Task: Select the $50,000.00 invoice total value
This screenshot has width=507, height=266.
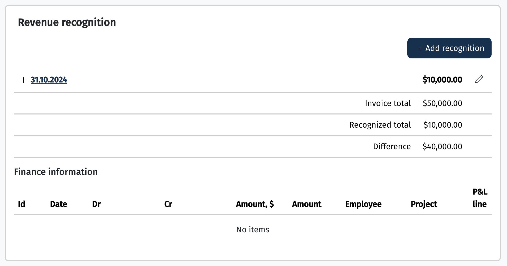Action: (442, 103)
